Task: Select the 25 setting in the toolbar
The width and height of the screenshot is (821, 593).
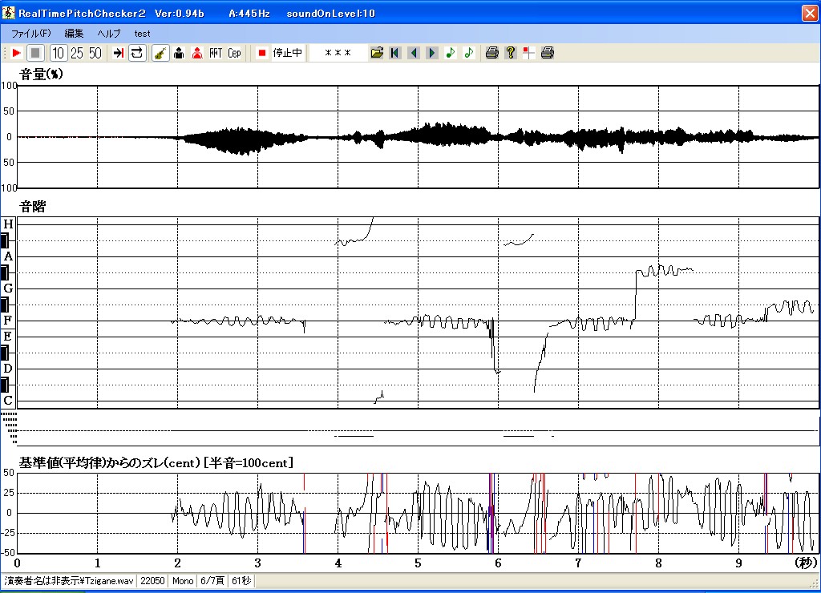Action: click(x=77, y=53)
